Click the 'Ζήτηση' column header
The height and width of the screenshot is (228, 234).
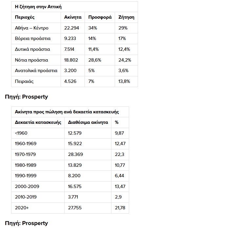click(x=126, y=17)
